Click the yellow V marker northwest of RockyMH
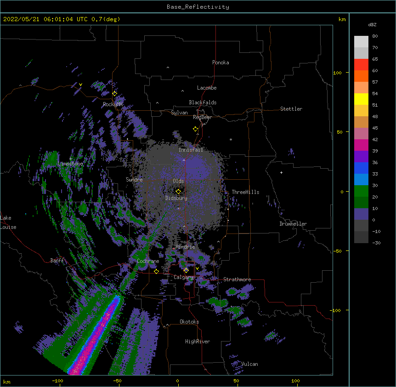The width and height of the screenshot is (396, 387). click(x=80, y=85)
